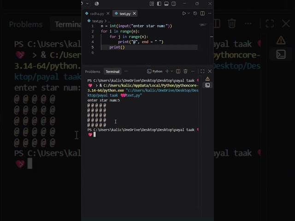295x221 pixels.
Task: Click the terminal icon in the background window
Action: [281, 54]
